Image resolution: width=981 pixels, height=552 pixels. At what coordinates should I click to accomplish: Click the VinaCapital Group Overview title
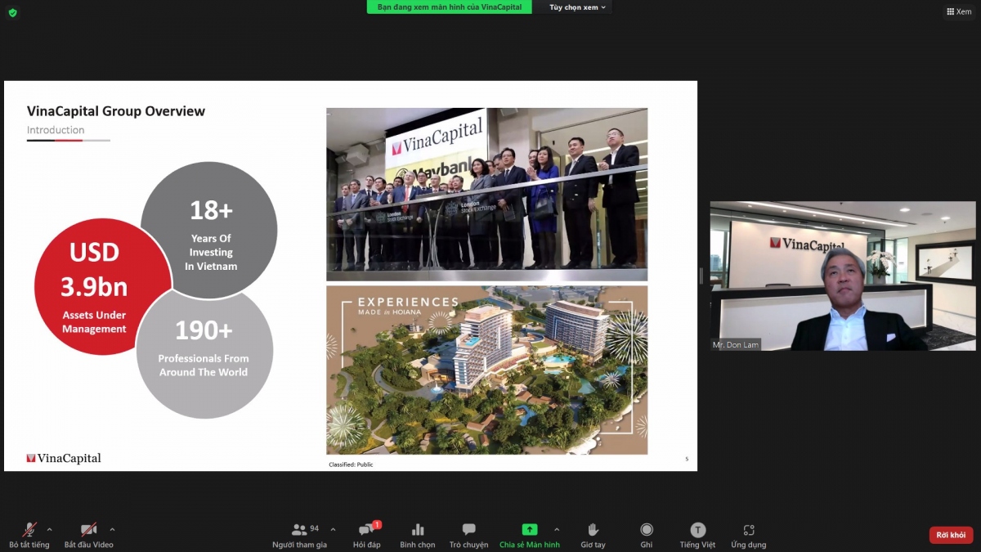(x=116, y=111)
